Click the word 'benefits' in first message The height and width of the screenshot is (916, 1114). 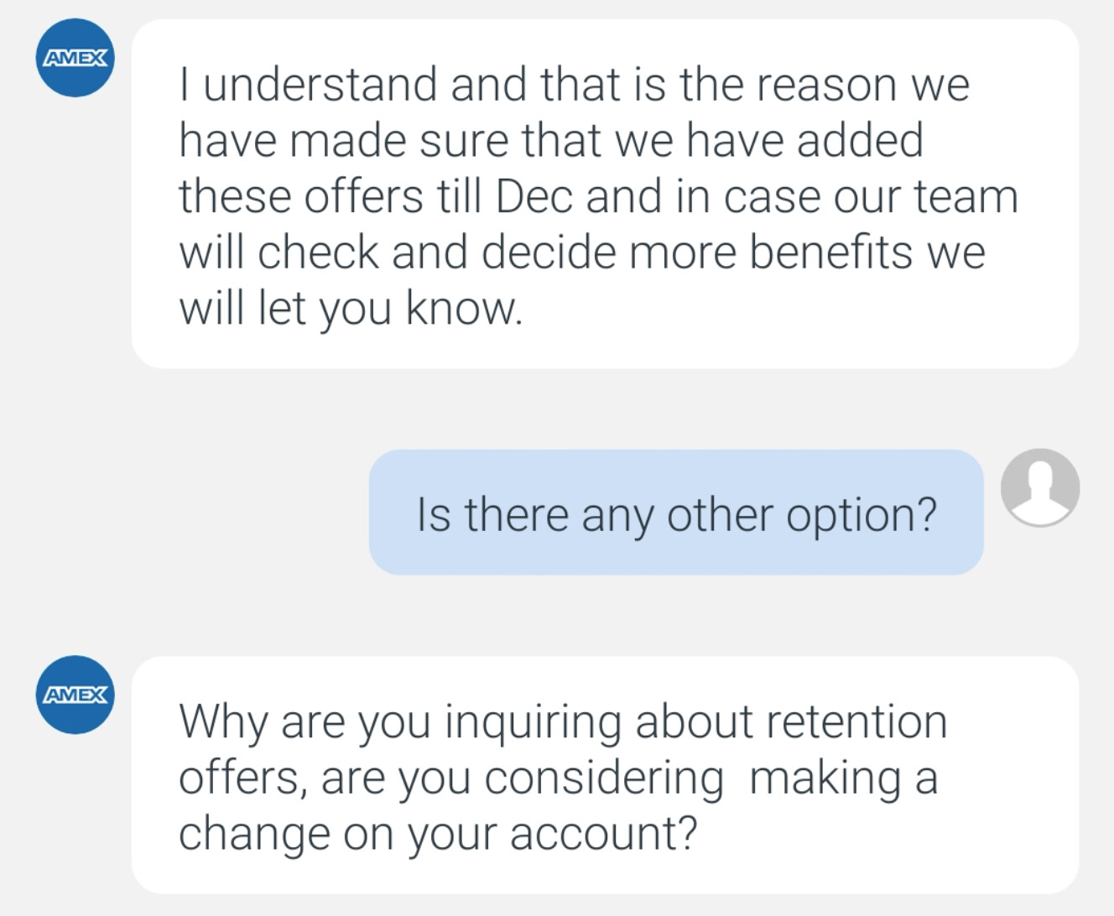click(x=830, y=252)
